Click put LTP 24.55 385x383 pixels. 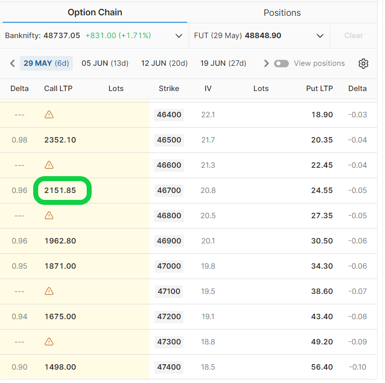pos(322,191)
